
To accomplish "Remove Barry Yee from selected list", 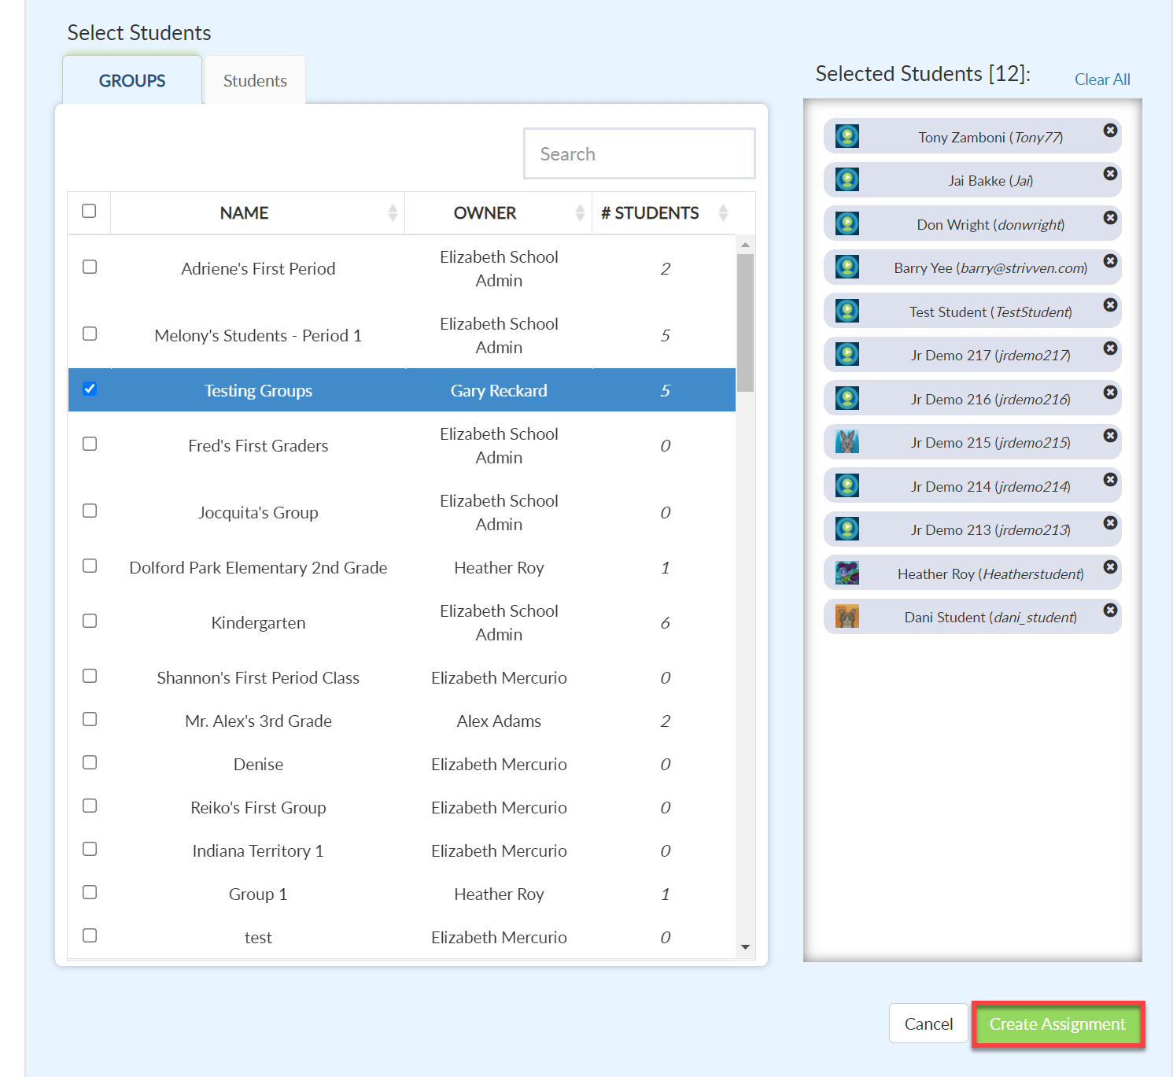I will tap(1110, 261).
